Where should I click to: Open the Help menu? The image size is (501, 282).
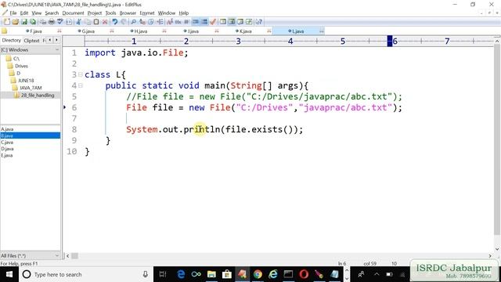pos(184,13)
